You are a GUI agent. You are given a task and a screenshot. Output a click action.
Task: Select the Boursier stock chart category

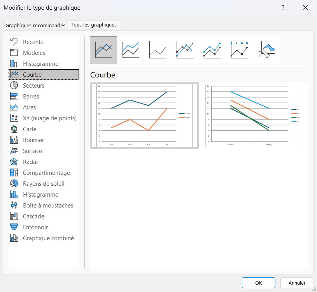[x=44, y=140]
